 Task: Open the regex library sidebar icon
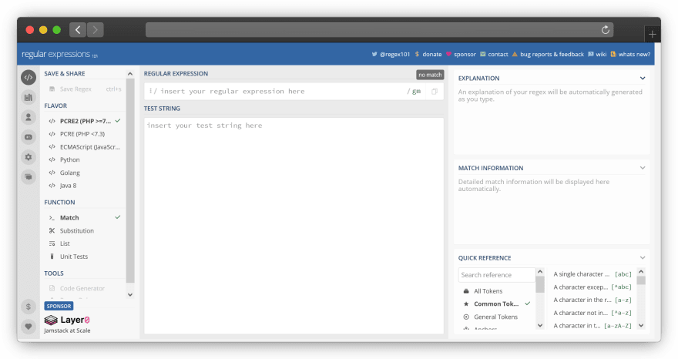pos(29,97)
